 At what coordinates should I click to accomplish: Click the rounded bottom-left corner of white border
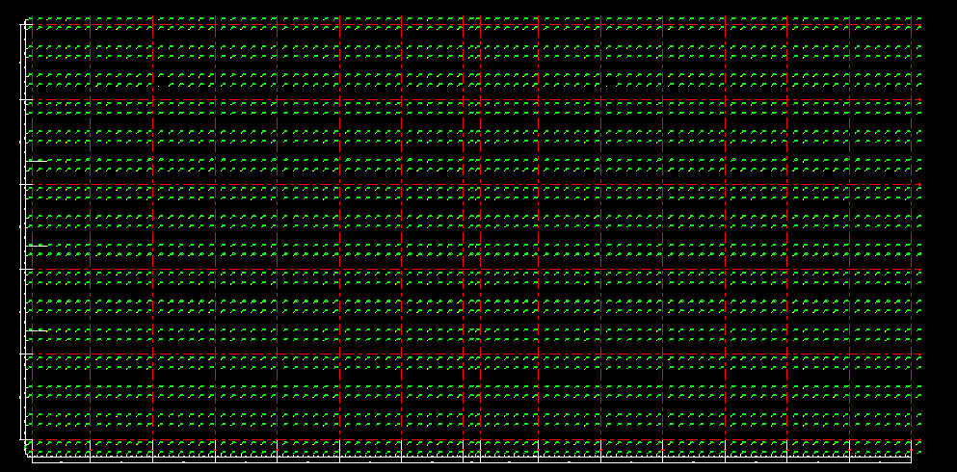coord(26,454)
